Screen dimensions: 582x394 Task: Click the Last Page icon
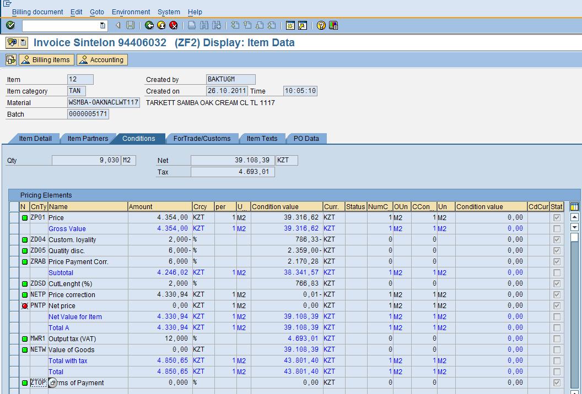coord(272,25)
